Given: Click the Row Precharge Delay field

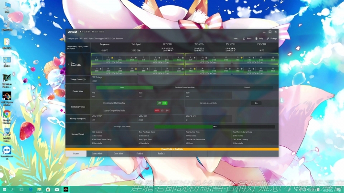Looking at the screenshot, I should pyautogui.click(x=161, y=136).
